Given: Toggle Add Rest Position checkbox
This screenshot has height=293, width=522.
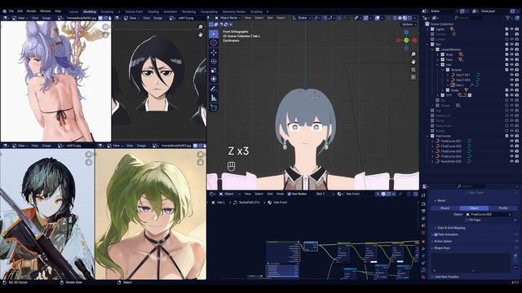Looking at the screenshot, I should 433,277.
